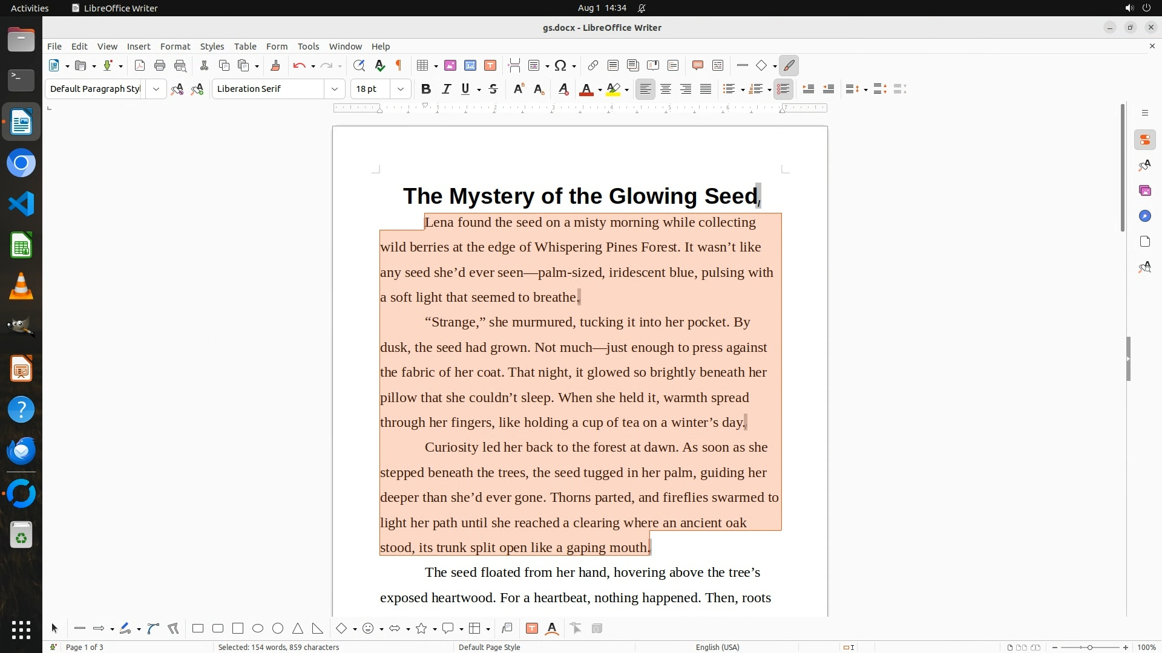1162x653 pixels.
Task: Click the Clone Formatting paintbrush icon
Action: point(275,66)
